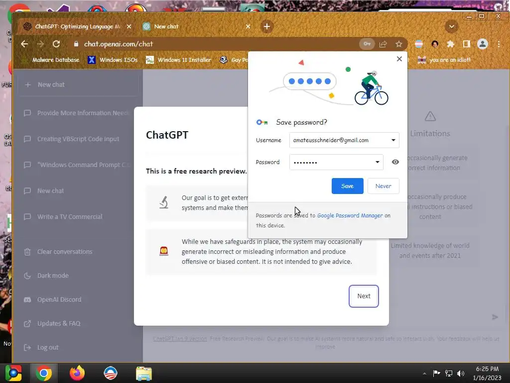510x383 pixels.
Task: Expand the Password dropdown arrow
Action: [378, 162]
